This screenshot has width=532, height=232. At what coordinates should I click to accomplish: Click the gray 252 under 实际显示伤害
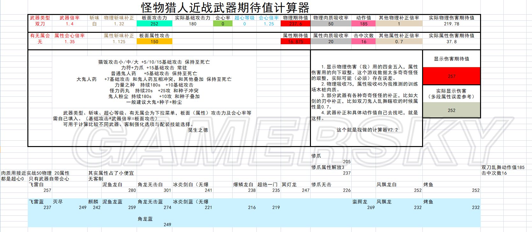[x=452, y=110]
